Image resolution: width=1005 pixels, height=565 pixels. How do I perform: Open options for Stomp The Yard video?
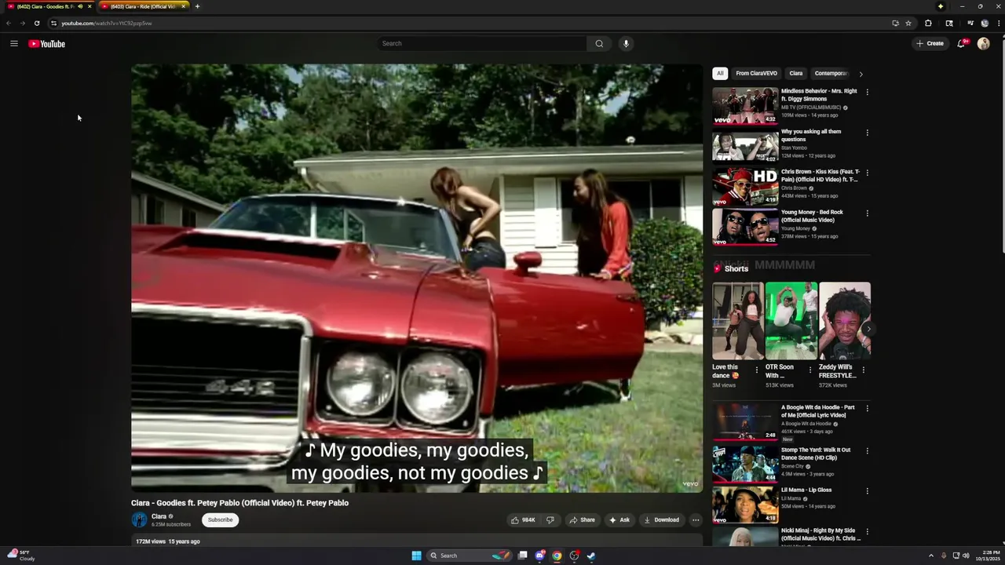(x=867, y=451)
